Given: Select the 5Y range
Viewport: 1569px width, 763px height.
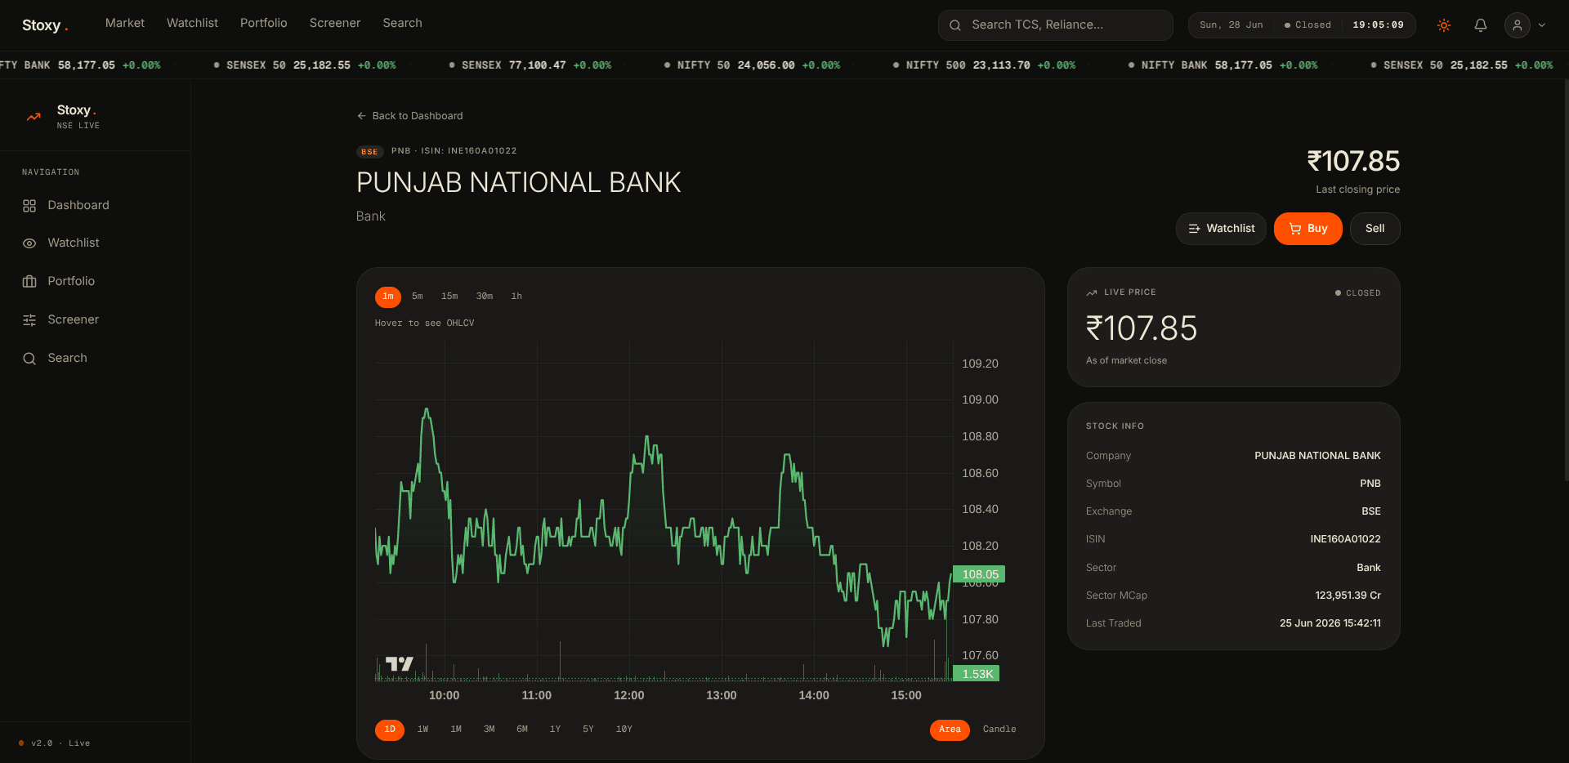Looking at the screenshot, I should click(x=588, y=730).
